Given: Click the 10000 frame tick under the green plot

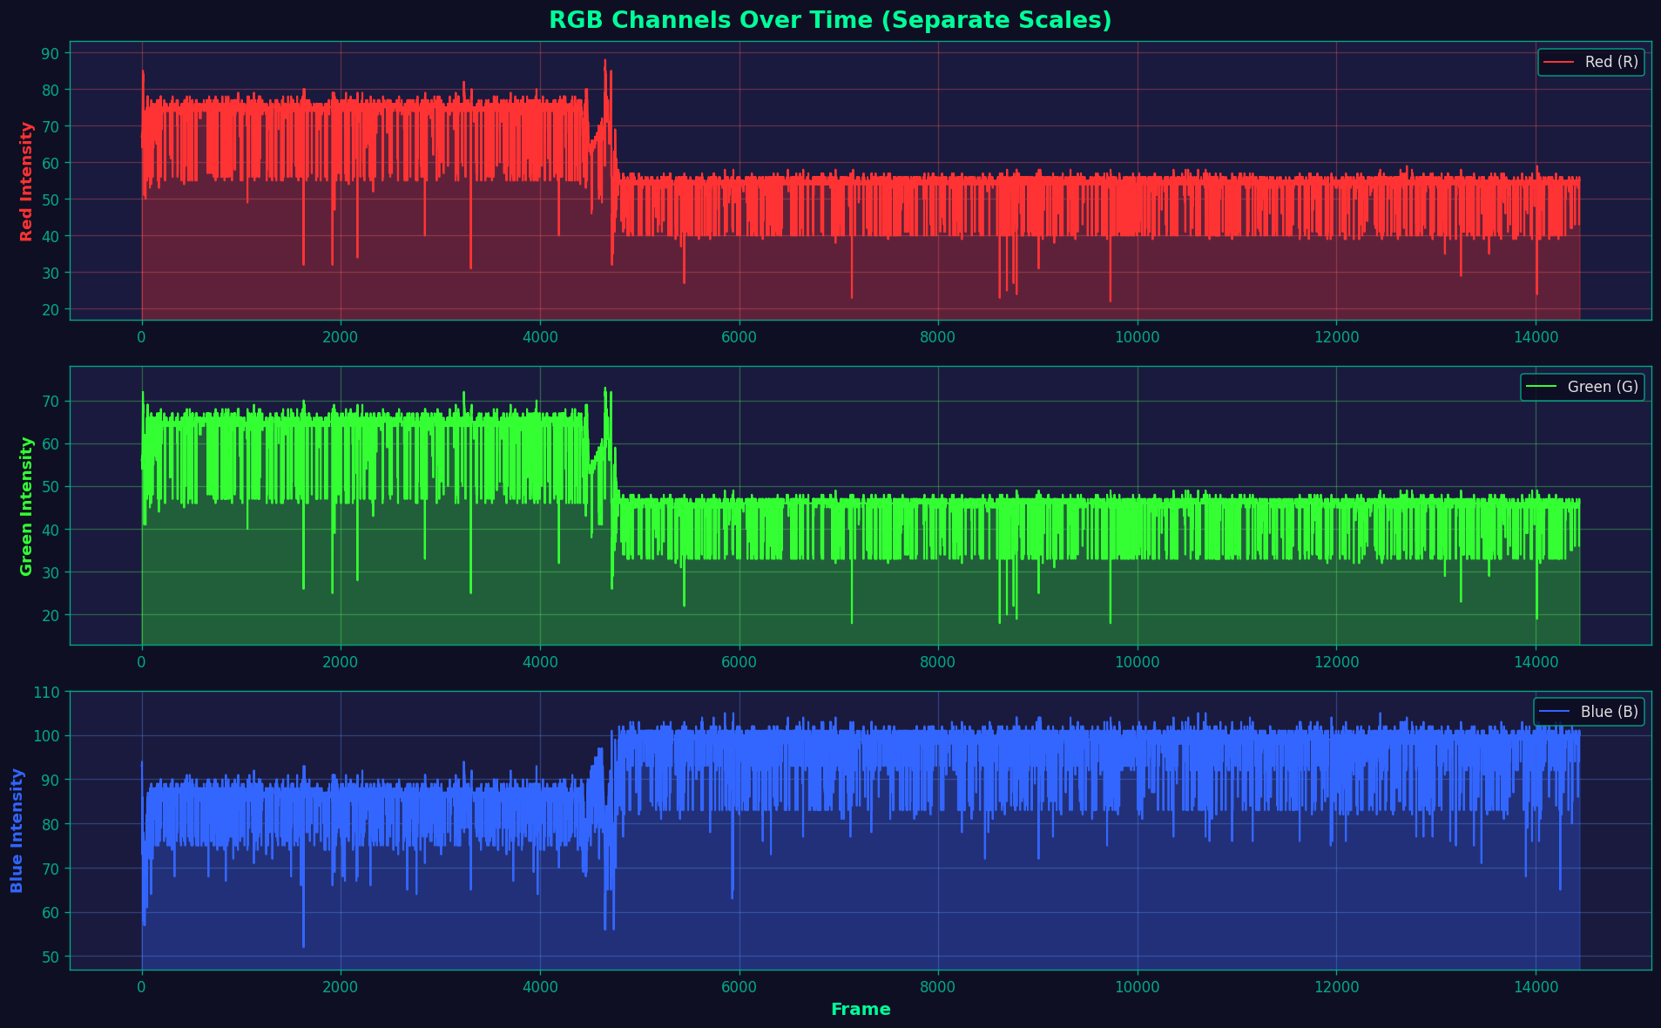Looking at the screenshot, I should (x=1138, y=662).
